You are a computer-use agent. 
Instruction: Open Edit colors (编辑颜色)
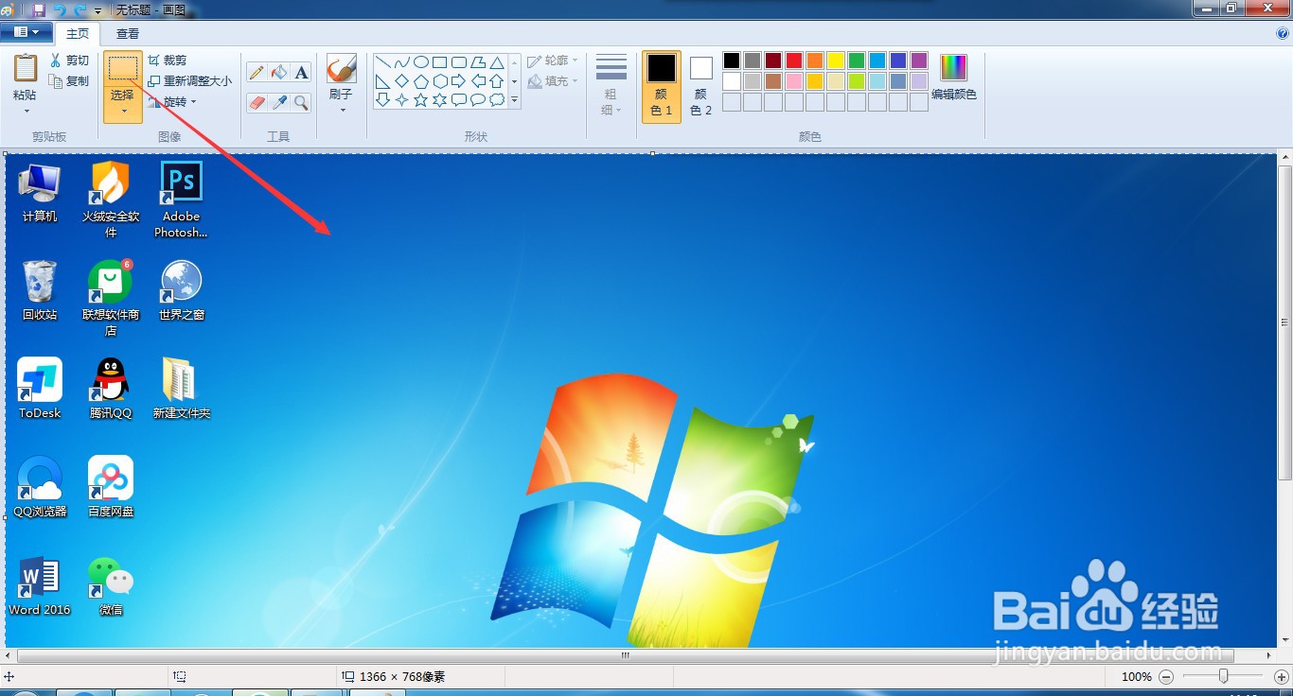[x=953, y=78]
